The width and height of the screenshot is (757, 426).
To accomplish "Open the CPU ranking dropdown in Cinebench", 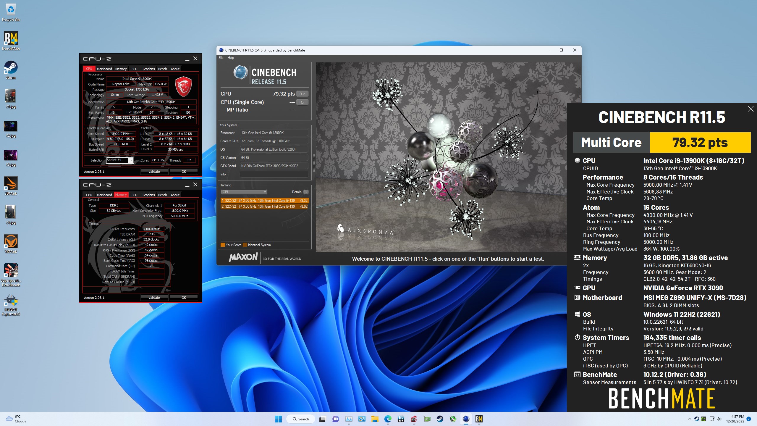I will tap(244, 192).
